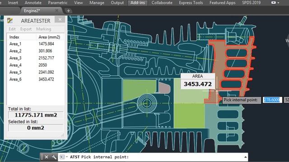Open the View ribbon tab
This screenshot has width=289, height=162.
coord(78,3)
